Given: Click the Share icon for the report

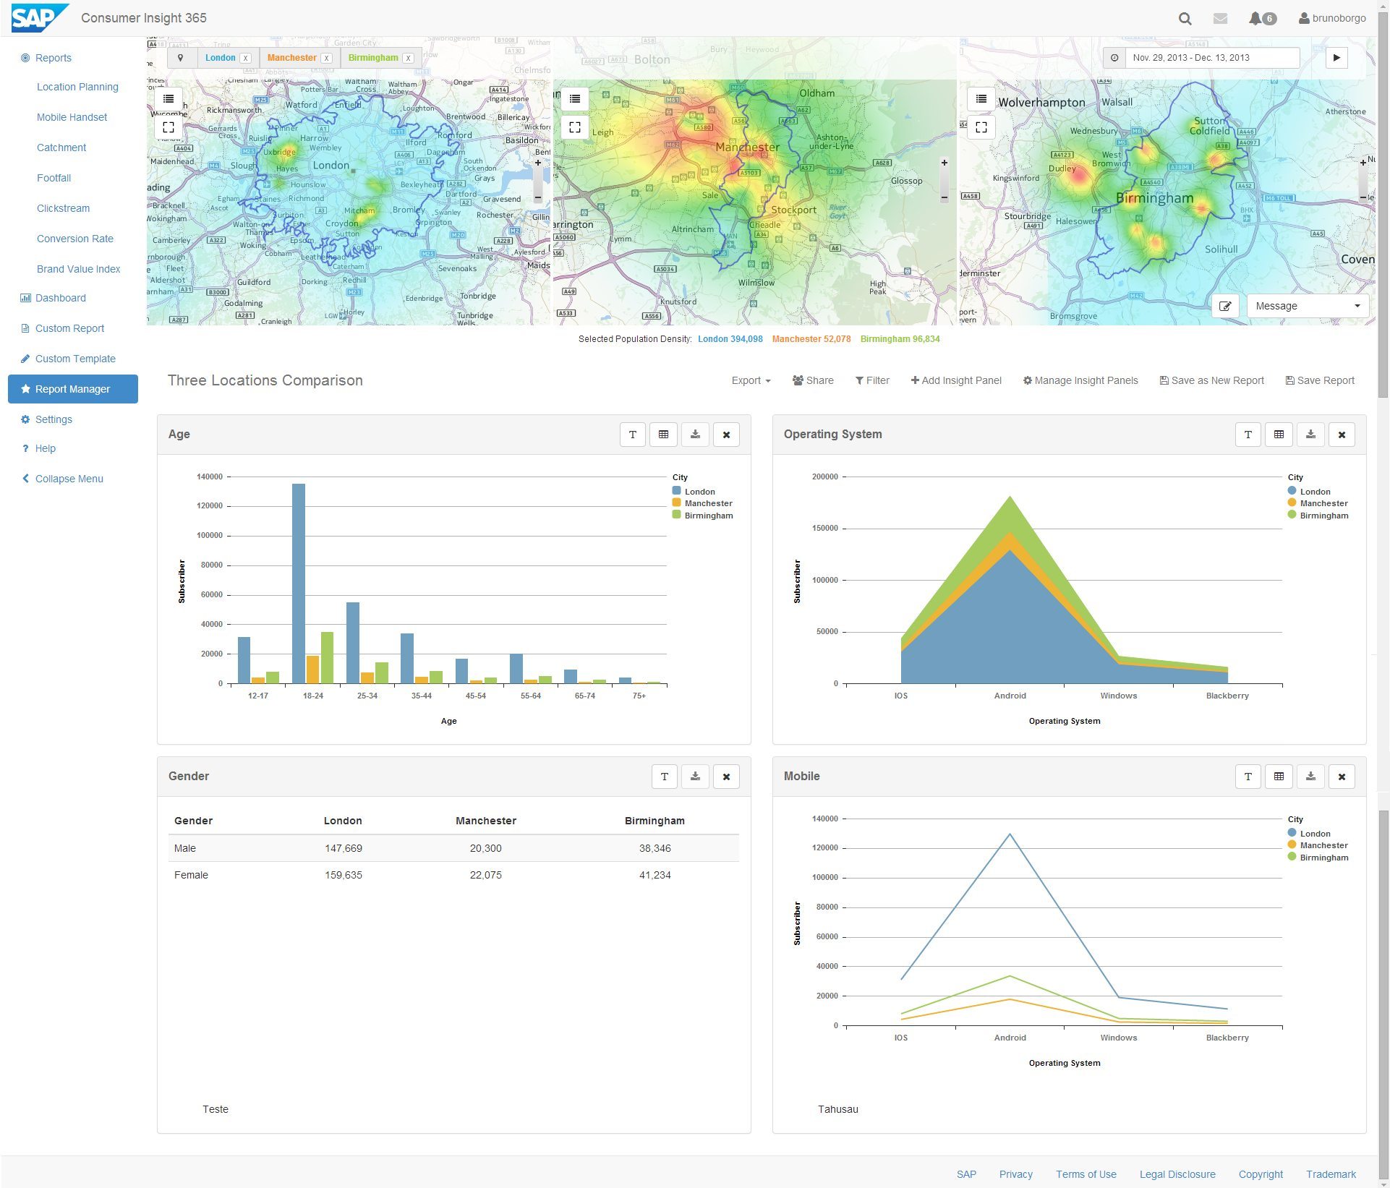Looking at the screenshot, I should pyautogui.click(x=798, y=380).
